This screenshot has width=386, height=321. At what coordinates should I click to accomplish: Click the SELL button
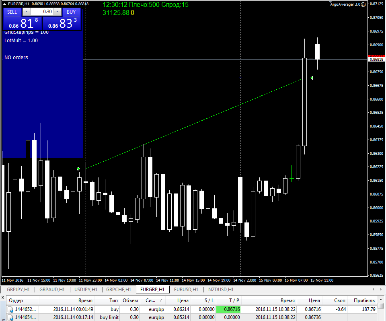pyautogui.click(x=12, y=12)
